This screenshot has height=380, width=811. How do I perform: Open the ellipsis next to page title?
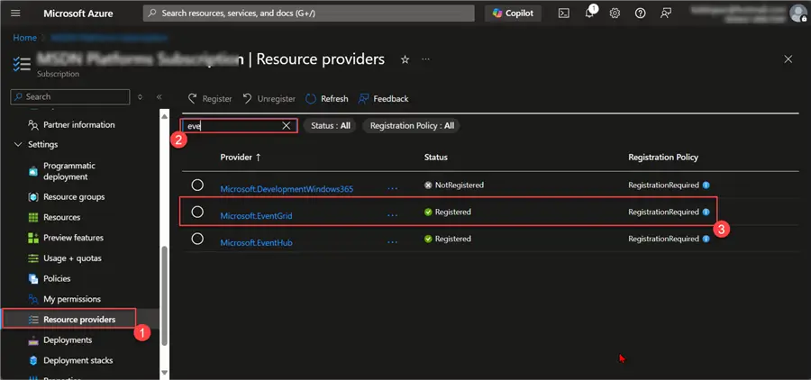pyautogui.click(x=425, y=59)
